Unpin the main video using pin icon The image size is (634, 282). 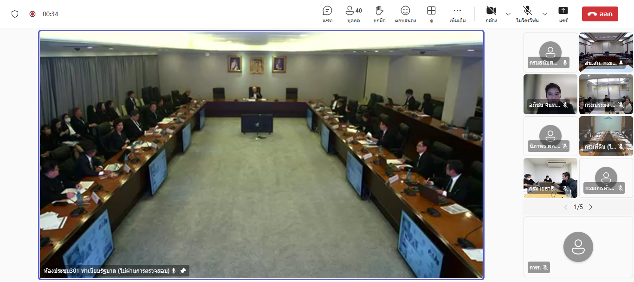pos(183,271)
